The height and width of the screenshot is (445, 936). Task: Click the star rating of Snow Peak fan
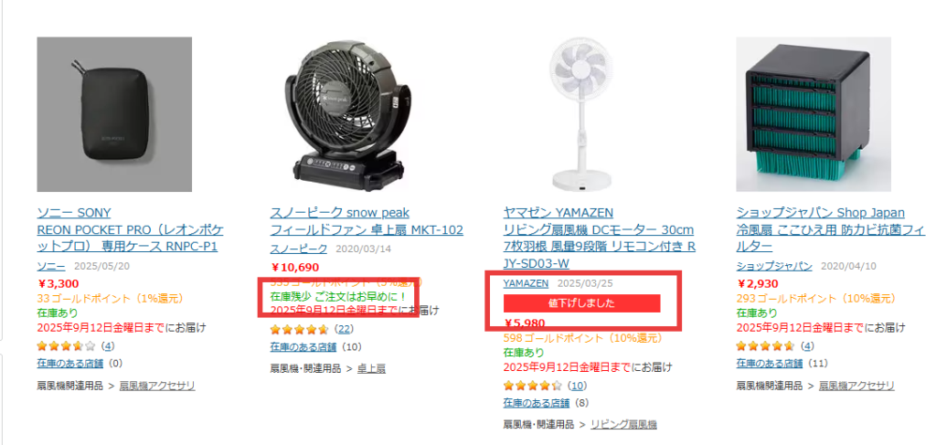(299, 329)
